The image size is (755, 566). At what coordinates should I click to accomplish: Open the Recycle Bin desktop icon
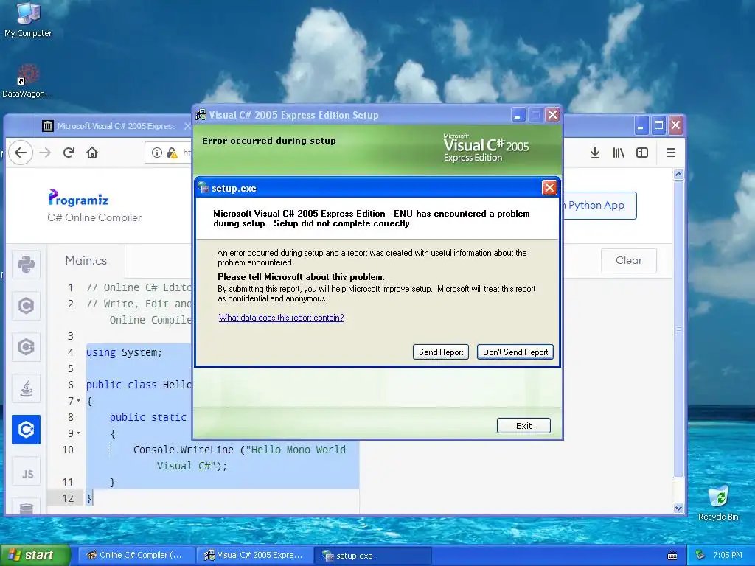click(x=718, y=503)
